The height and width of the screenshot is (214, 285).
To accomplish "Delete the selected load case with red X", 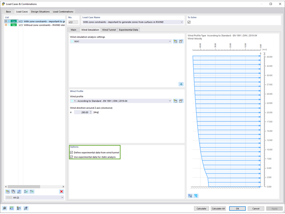I will 62,191.
